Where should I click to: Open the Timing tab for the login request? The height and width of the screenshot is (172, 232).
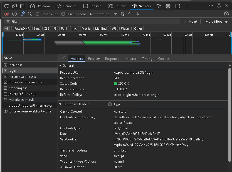click(x=147, y=58)
